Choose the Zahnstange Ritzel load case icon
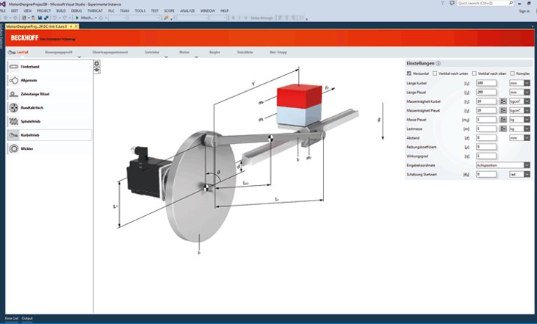The width and height of the screenshot is (537, 324). pos(14,94)
